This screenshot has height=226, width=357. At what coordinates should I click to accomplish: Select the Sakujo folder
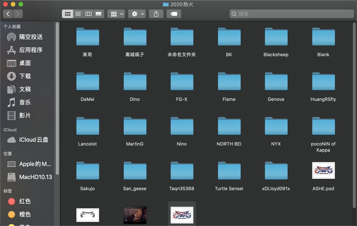[x=88, y=171]
